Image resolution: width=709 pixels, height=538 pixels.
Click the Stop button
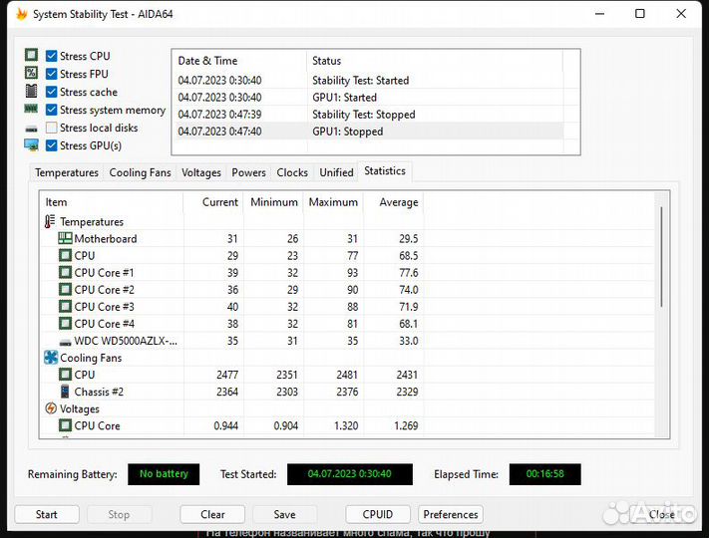tap(119, 514)
